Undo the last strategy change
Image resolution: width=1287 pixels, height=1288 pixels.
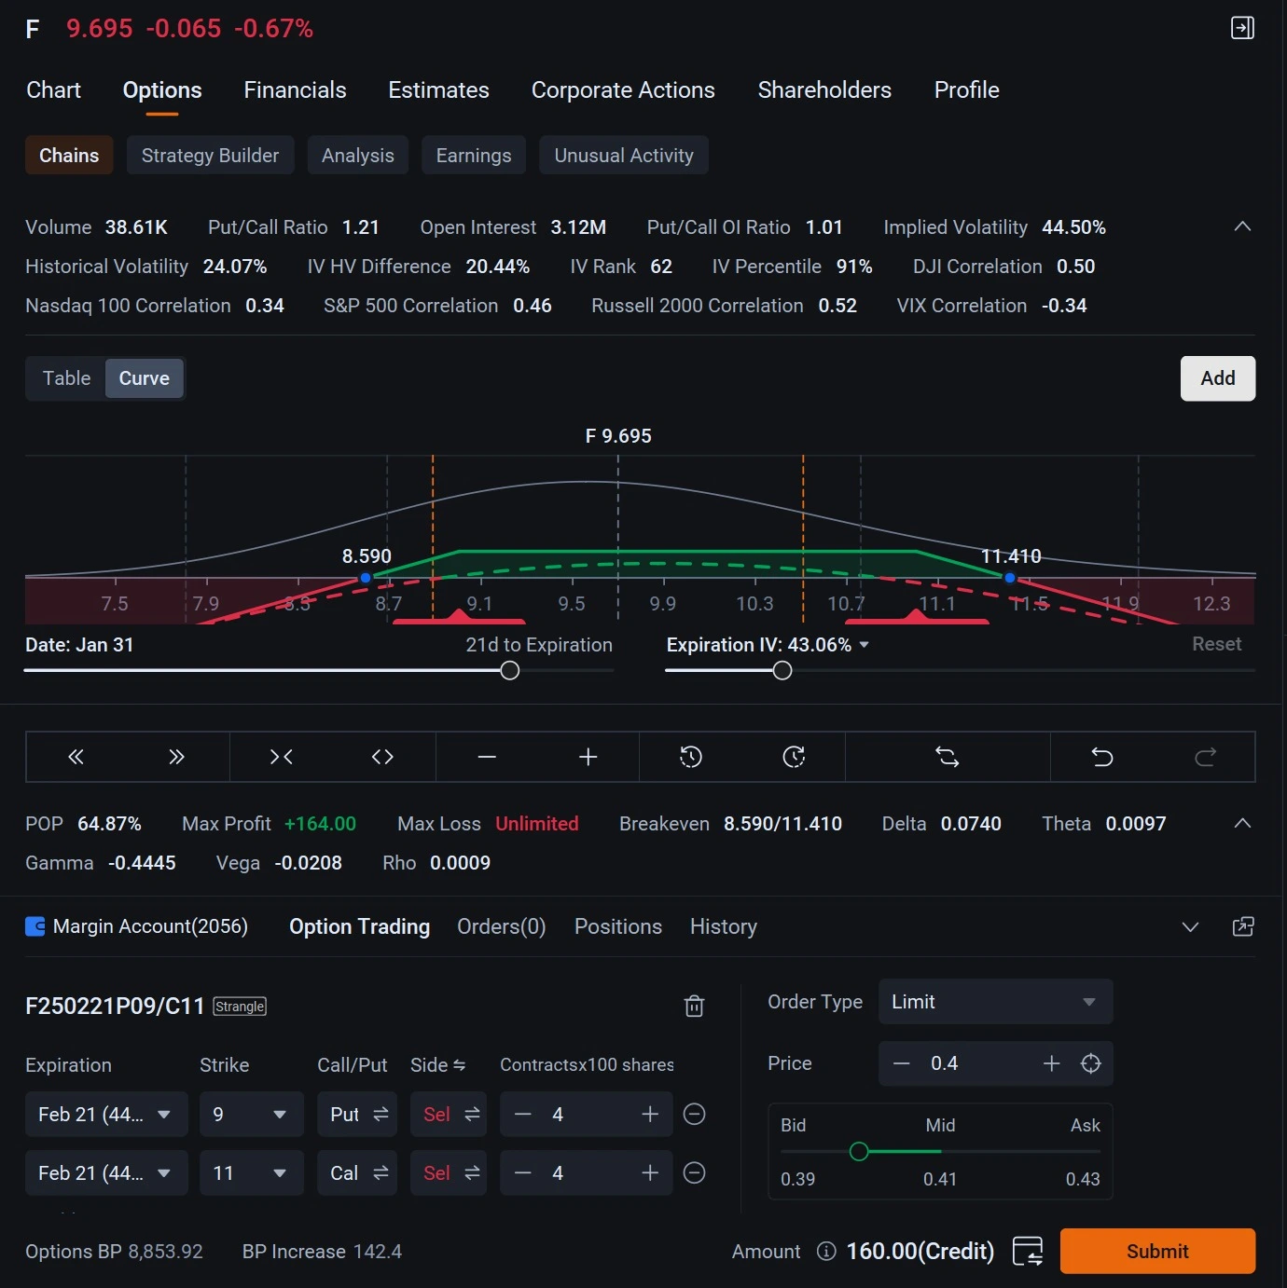click(x=1102, y=757)
